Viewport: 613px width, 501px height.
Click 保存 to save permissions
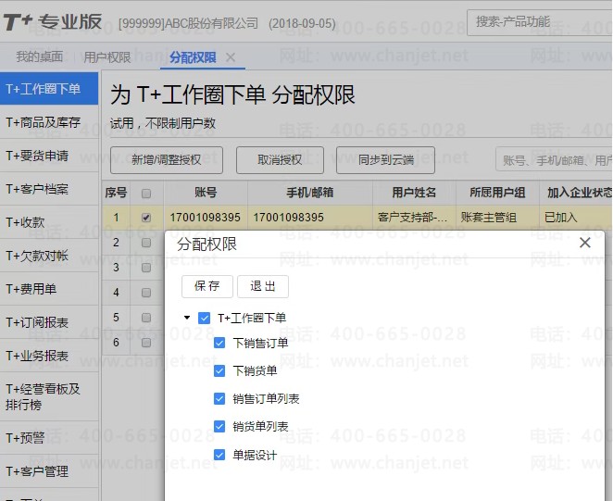[x=207, y=286]
